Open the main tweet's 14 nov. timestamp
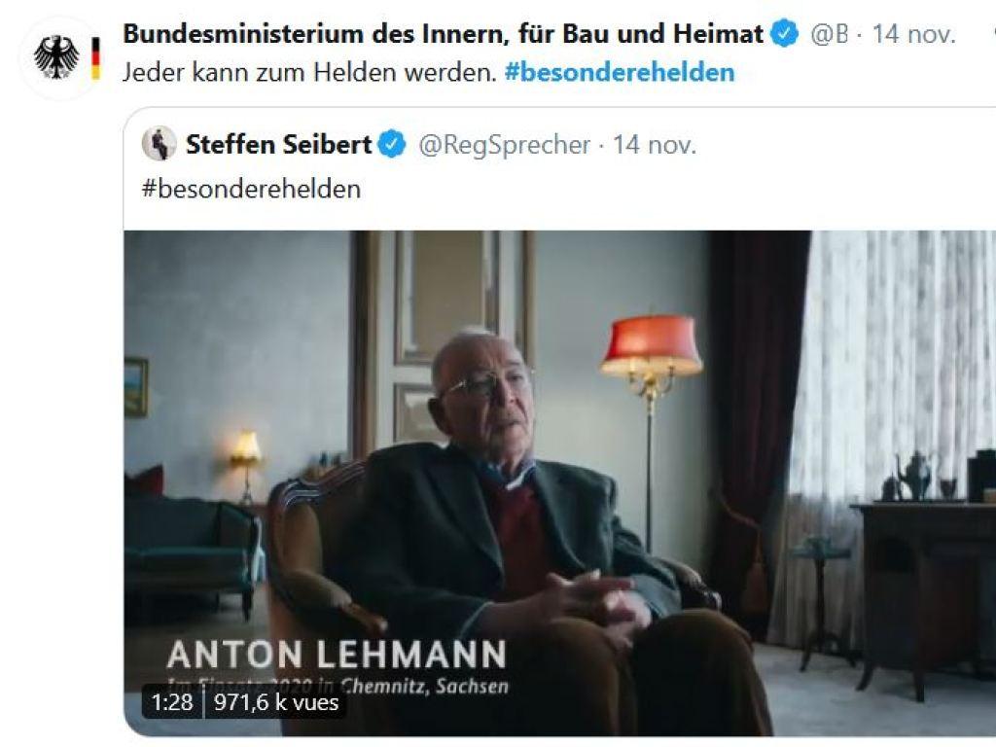 913,34
